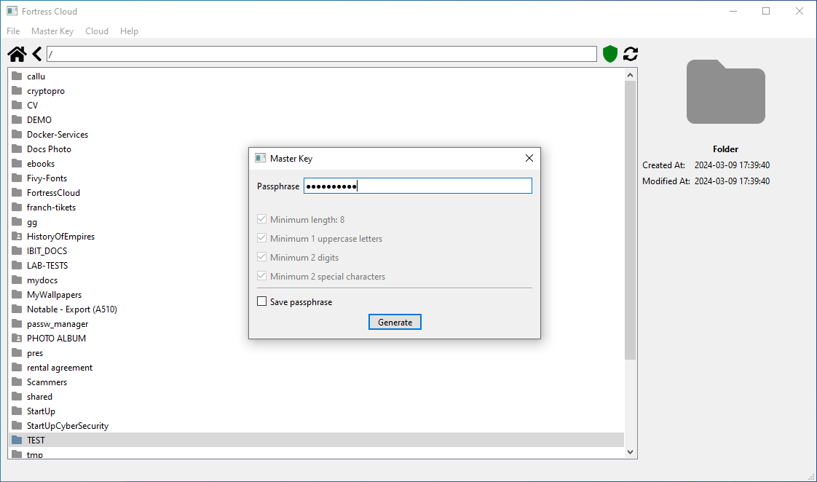Viewport: 817px width, 482px height.
Task: Click the back arrow navigation icon
Action: [x=36, y=53]
